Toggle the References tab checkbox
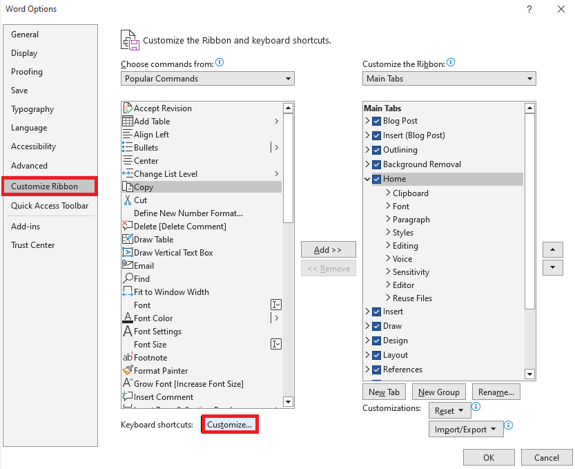Viewport: 575px width, 469px height. [x=376, y=370]
